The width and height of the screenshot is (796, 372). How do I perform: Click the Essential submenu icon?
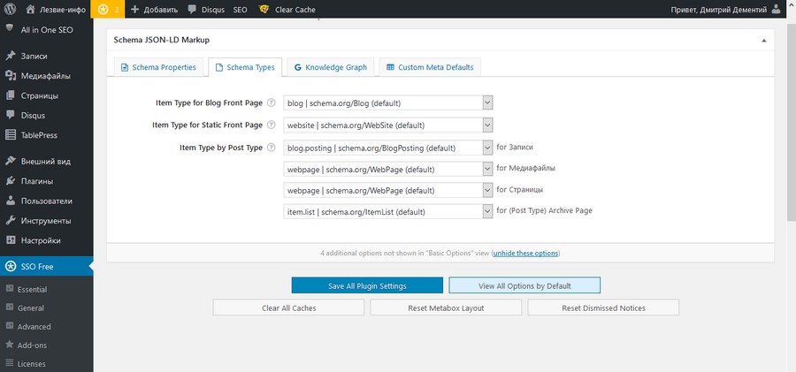(x=9, y=289)
